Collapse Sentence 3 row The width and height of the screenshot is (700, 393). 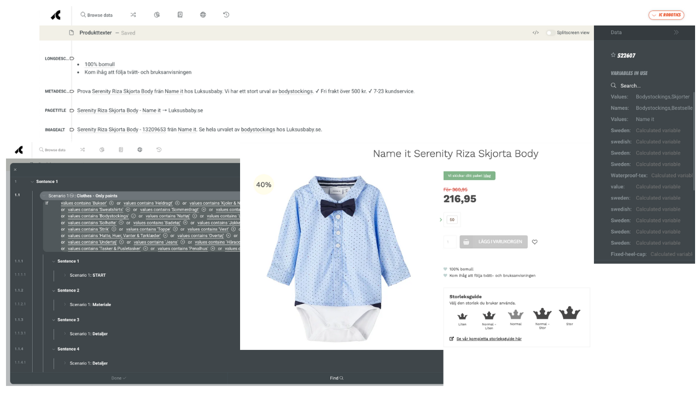[54, 320]
